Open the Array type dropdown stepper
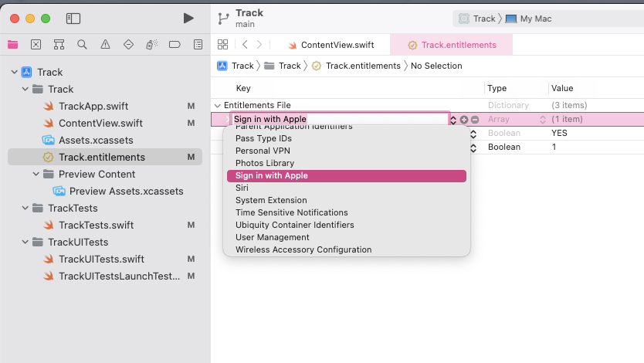This screenshot has height=363, width=644. click(543, 120)
